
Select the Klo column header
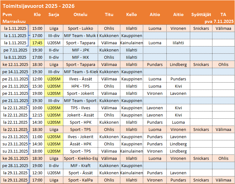point(37,14)
